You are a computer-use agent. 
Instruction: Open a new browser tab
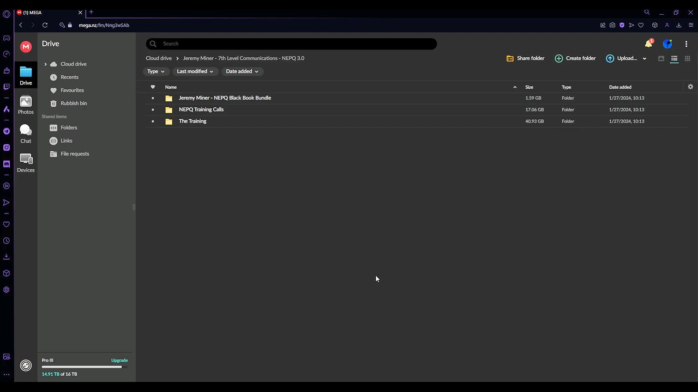91,12
